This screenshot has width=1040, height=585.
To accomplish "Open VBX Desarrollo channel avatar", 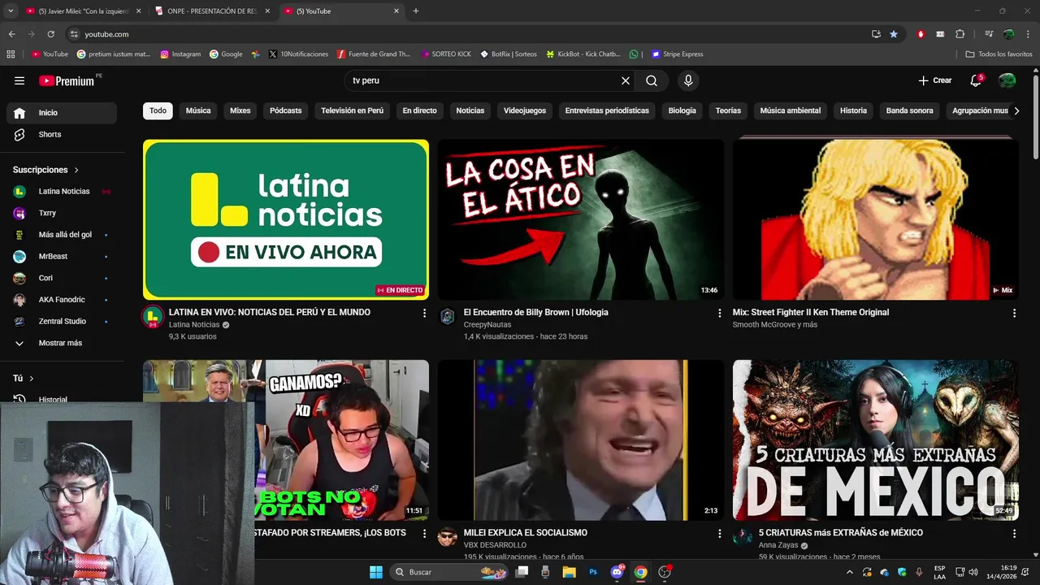I will [x=448, y=537].
